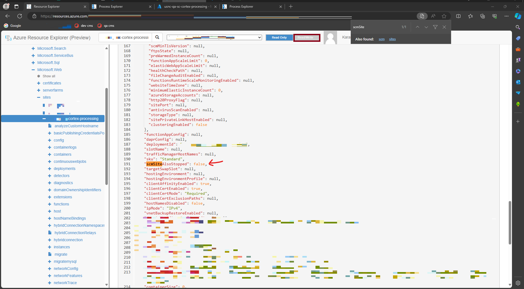The width and height of the screenshot is (524, 289).
Task: Click the Read Aloud icon
Action: (433, 16)
